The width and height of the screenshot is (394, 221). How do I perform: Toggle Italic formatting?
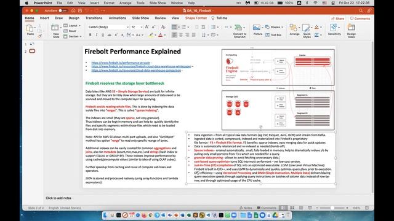(x=97, y=35)
